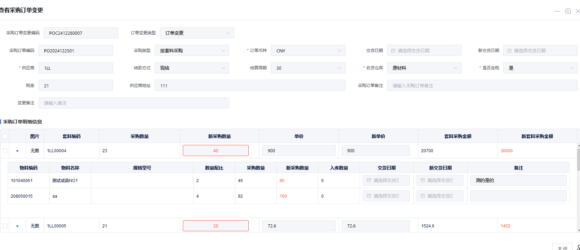Click the 变更备注 input field
The width and height of the screenshot is (580, 250).
click(134, 103)
